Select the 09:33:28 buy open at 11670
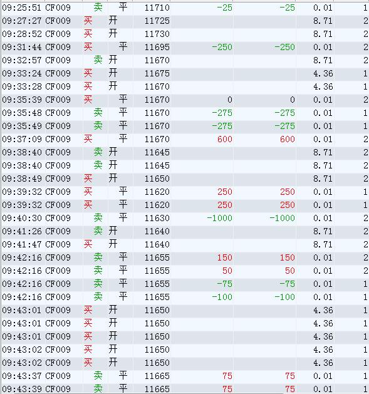369x394 pixels. point(185,86)
